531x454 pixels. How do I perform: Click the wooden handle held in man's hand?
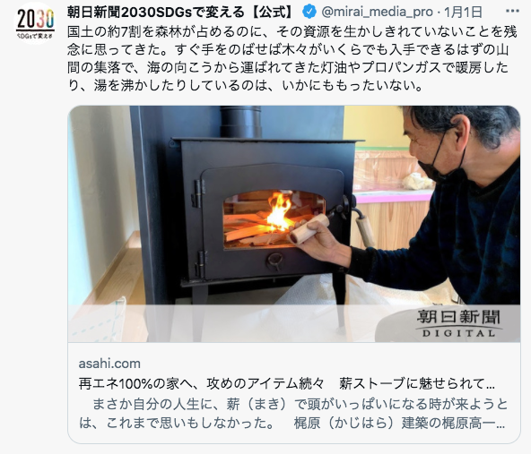click(x=309, y=228)
